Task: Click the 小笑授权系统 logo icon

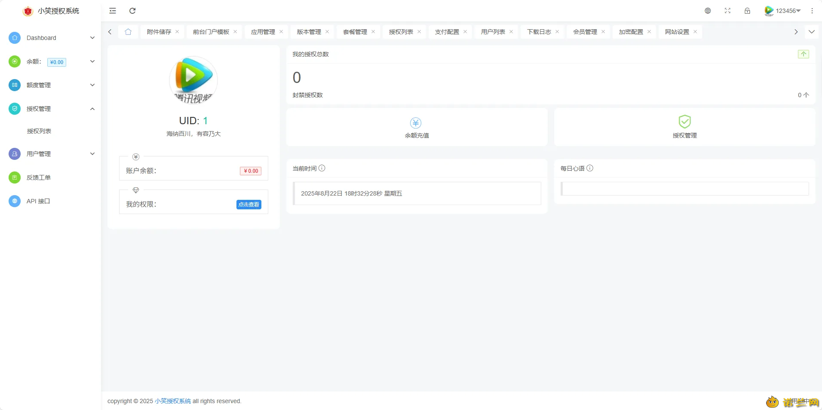Action: point(28,11)
